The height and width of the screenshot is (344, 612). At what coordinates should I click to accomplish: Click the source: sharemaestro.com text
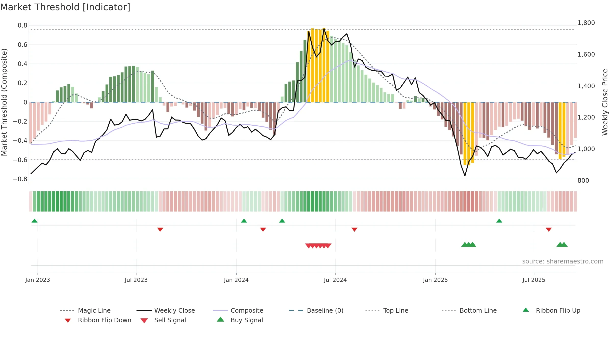click(x=563, y=261)
